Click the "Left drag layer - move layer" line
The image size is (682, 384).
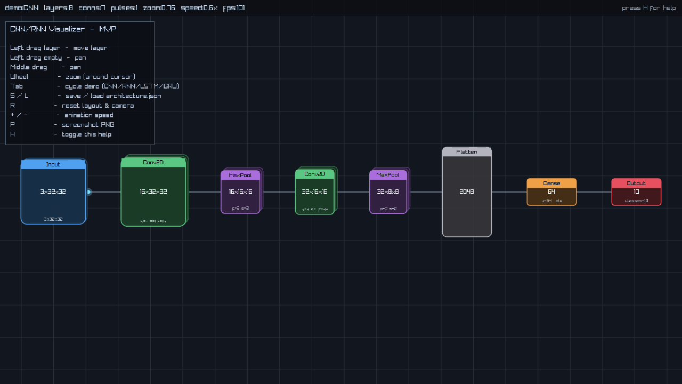tap(59, 48)
